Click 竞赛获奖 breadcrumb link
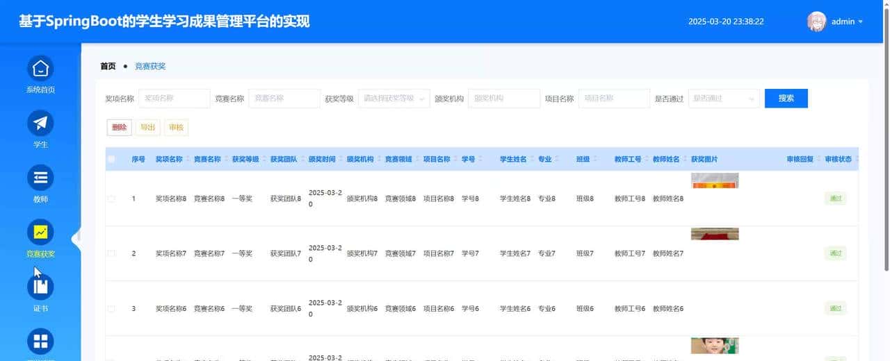 tap(150, 67)
